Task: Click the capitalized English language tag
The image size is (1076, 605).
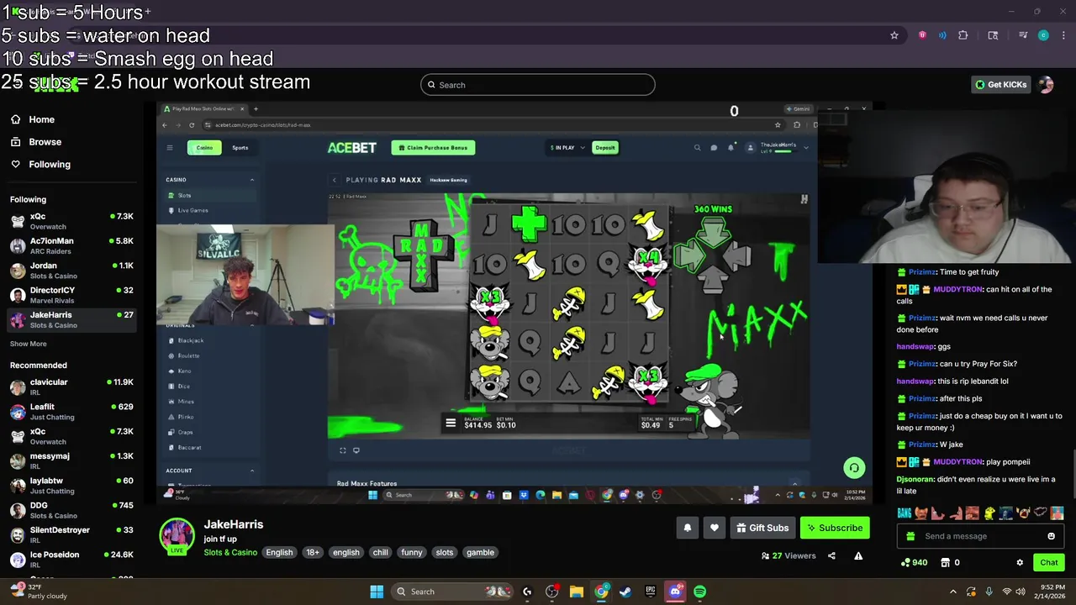Action: point(279,552)
